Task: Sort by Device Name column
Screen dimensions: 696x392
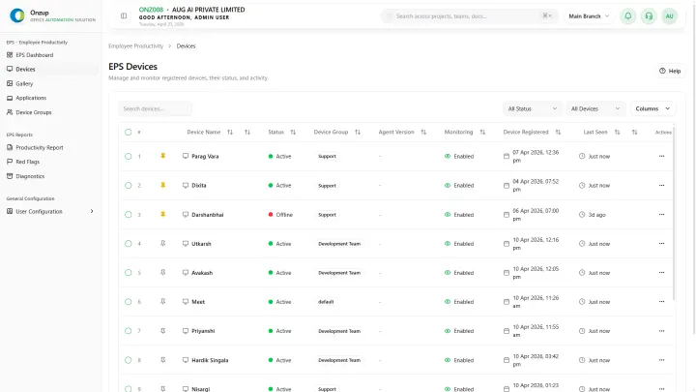Action: 230,132
